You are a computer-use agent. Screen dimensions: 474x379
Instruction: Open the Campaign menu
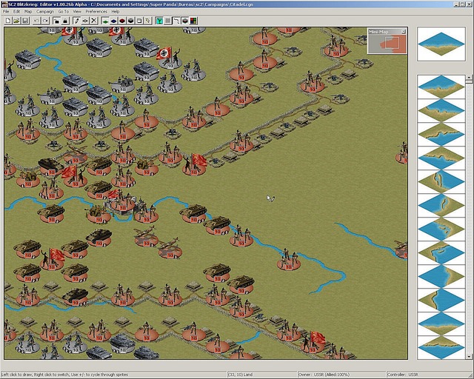[x=45, y=12]
